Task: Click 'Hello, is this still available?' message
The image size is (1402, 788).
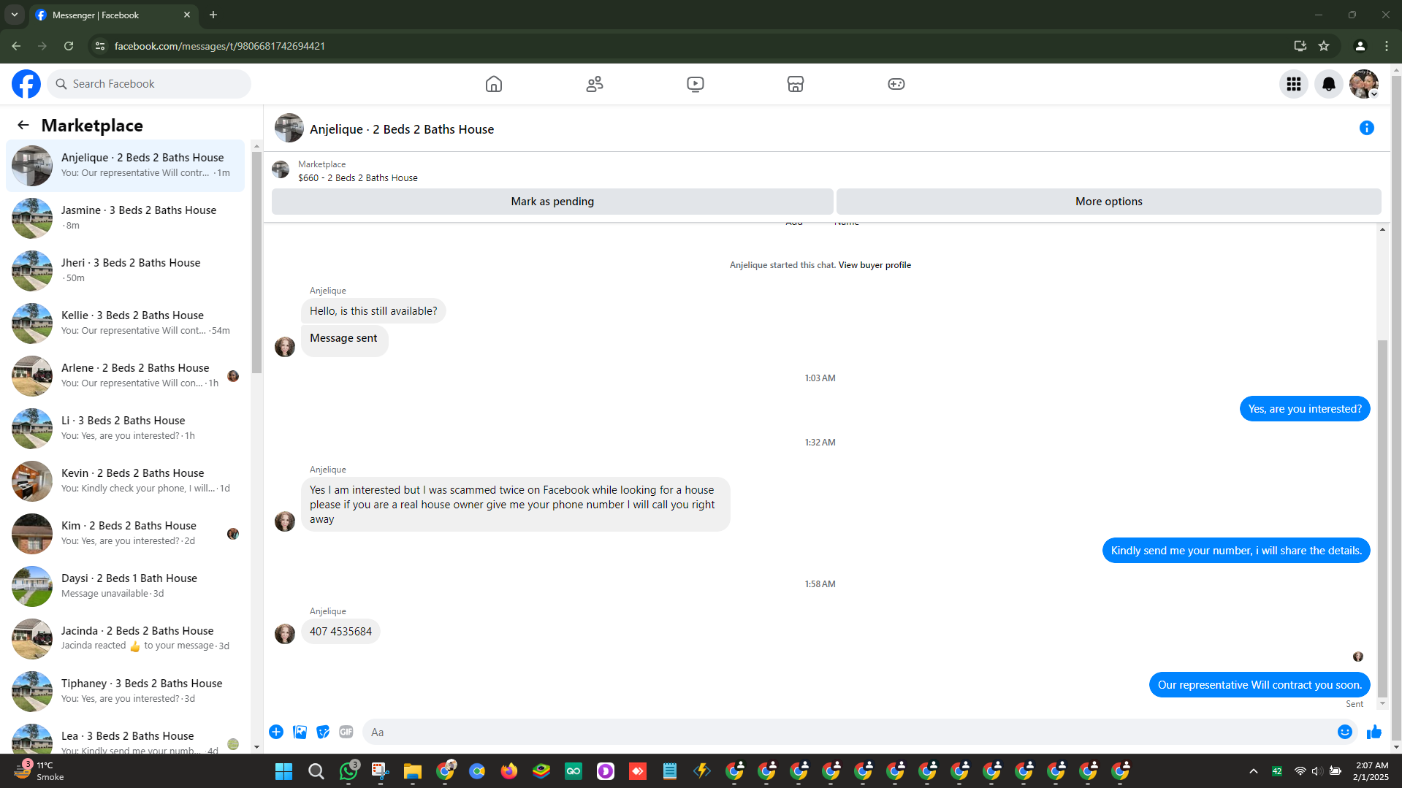Action: pos(373,311)
